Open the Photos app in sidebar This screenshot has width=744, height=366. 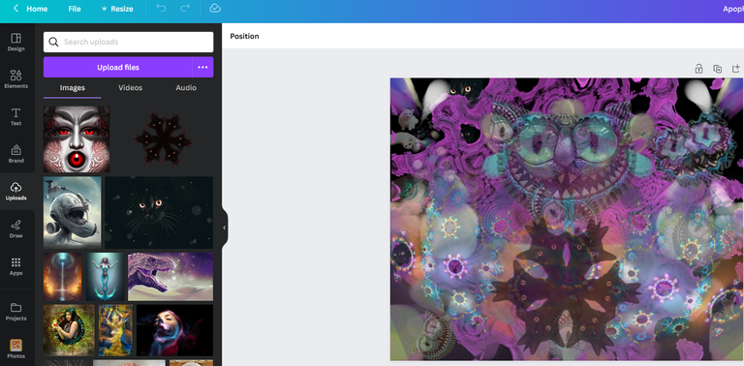tap(15, 349)
